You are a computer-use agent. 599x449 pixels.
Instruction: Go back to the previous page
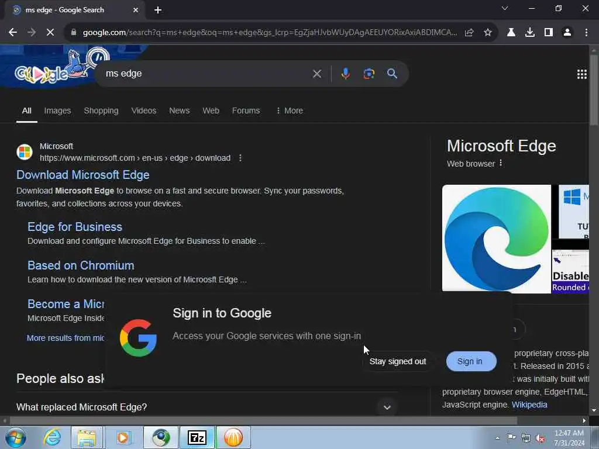(x=13, y=33)
